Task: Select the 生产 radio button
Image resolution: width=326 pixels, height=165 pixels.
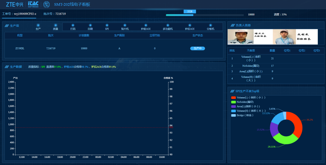Action: click(38, 25)
